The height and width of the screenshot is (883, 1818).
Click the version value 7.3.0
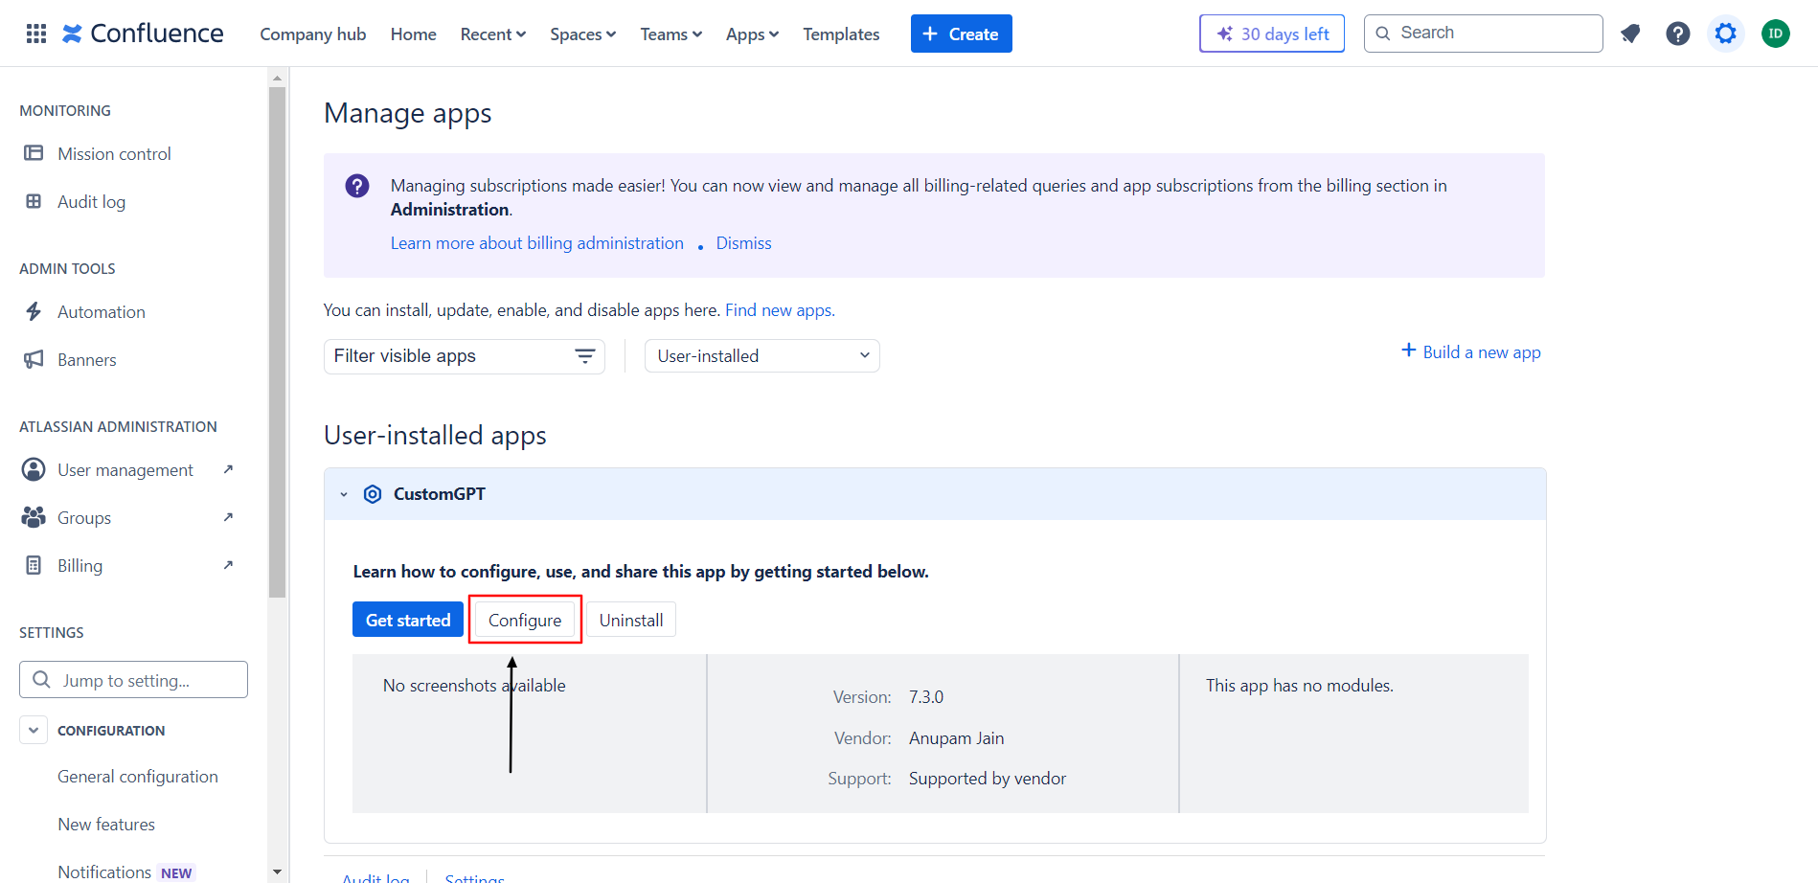pyautogui.click(x=926, y=697)
